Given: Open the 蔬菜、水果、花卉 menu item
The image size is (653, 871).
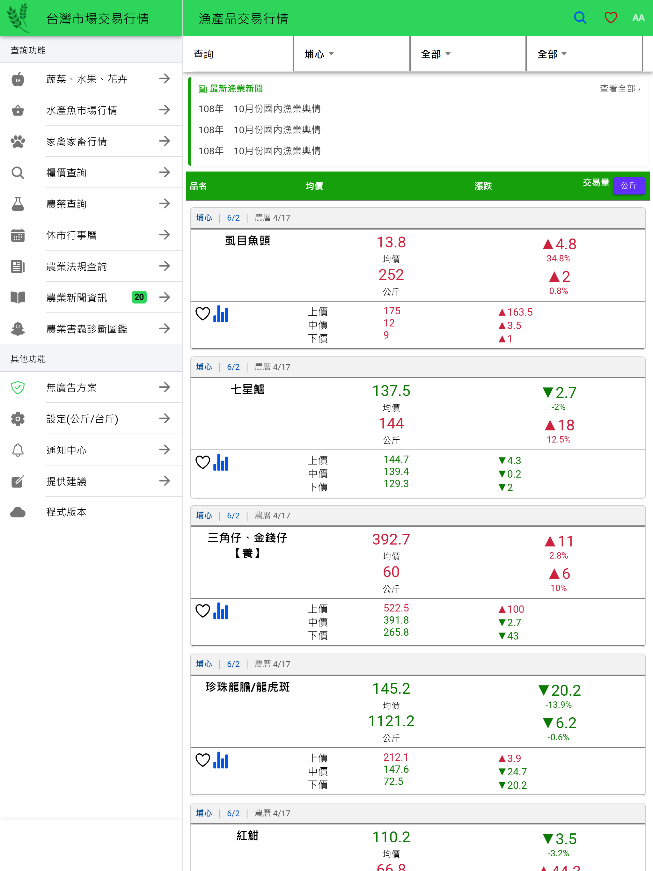Looking at the screenshot, I should [92, 79].
